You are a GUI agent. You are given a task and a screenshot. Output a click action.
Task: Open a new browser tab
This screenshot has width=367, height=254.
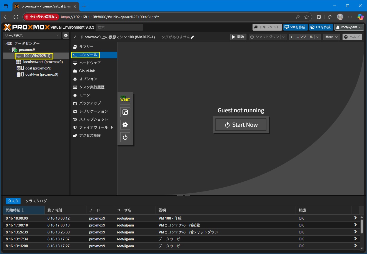pyautogui.click(x=84, y=6)
